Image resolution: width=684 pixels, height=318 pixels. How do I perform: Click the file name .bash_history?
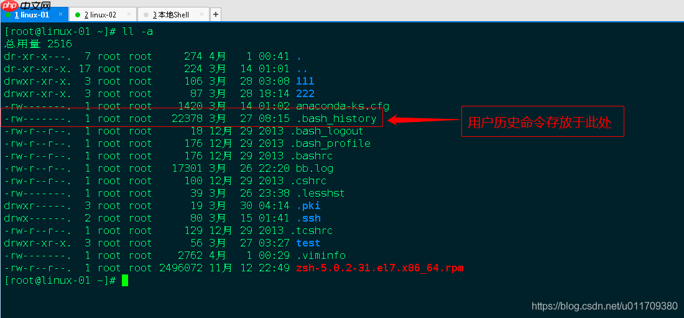[x=336, y=118]
